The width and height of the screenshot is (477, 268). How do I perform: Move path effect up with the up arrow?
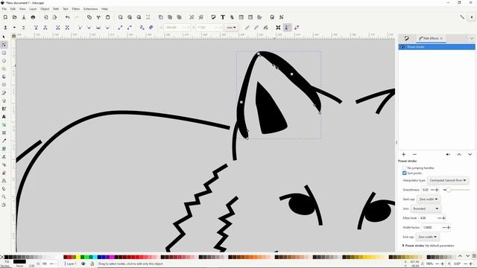click(459, 154)
